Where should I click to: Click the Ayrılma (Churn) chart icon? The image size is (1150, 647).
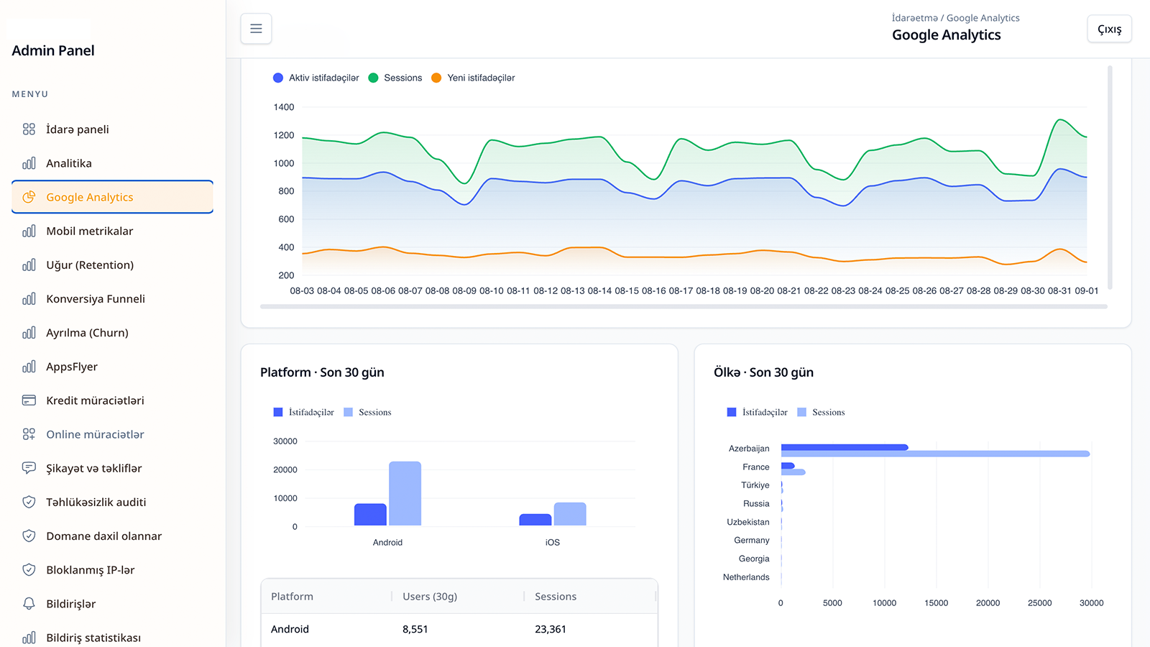[29, 332]
